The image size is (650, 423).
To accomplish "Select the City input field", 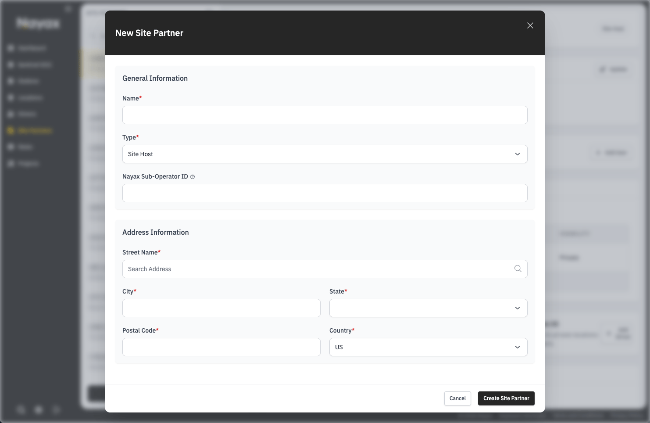I will [221, 308].
